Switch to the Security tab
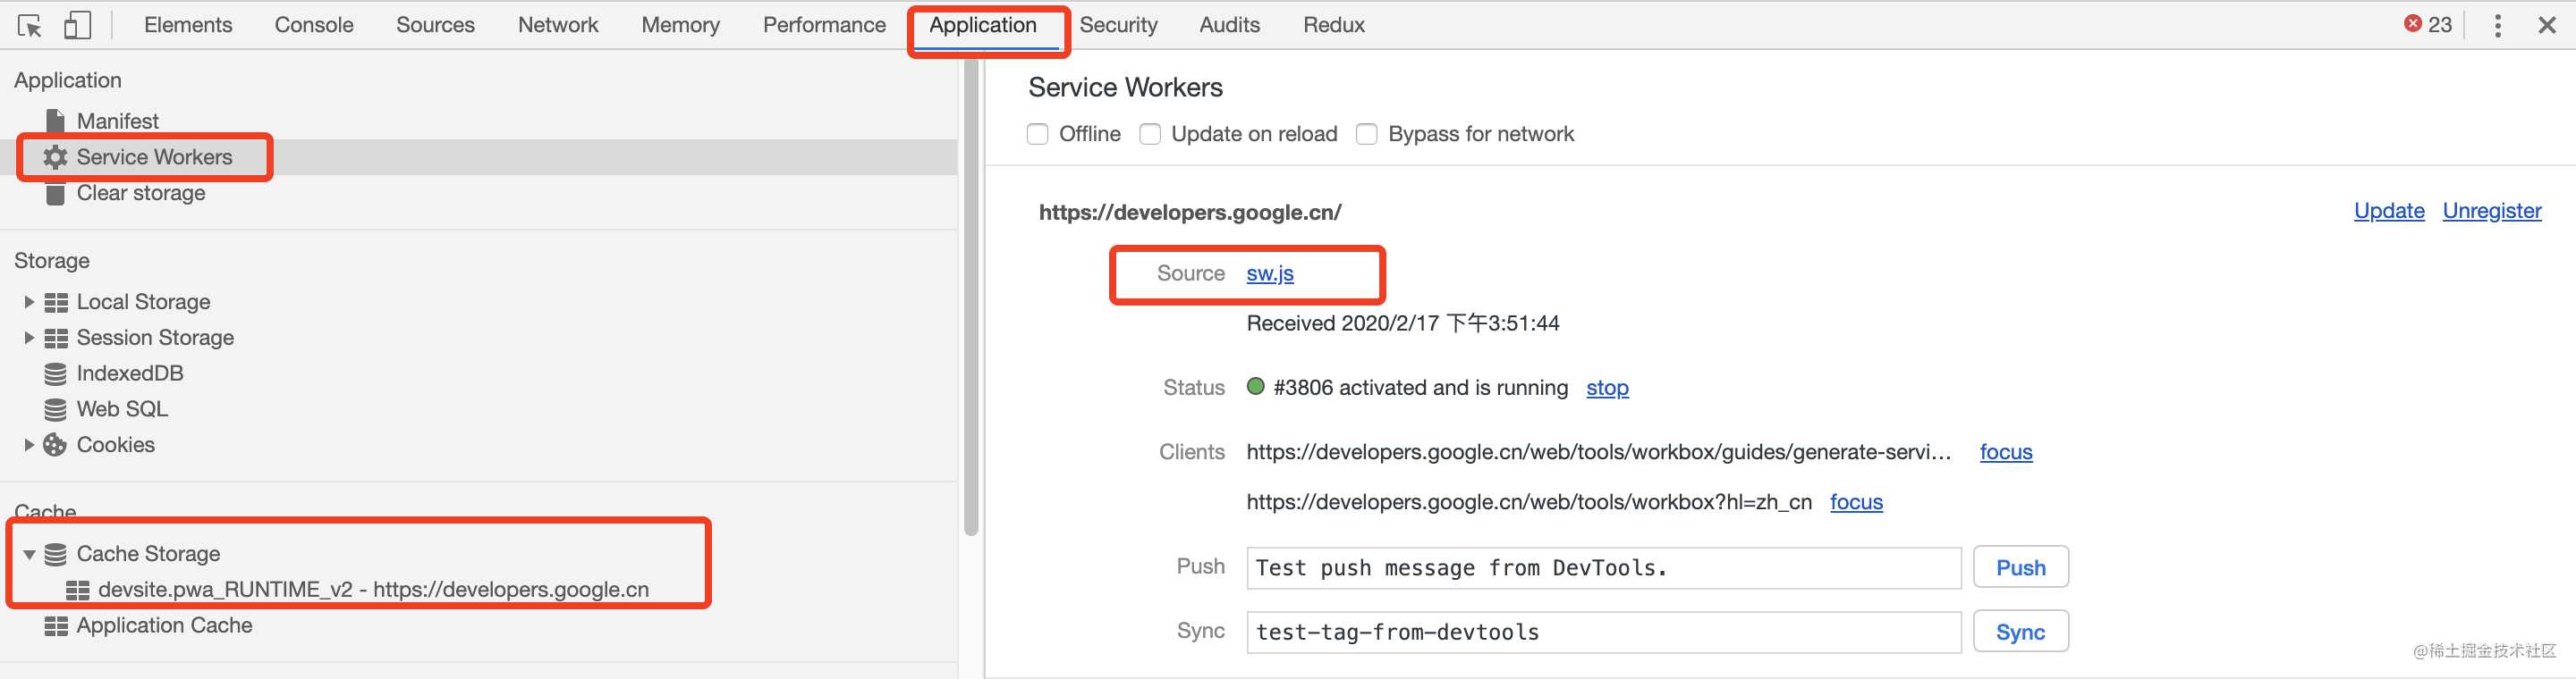This screenshot has width=2576, height=679. (1118, 25)
